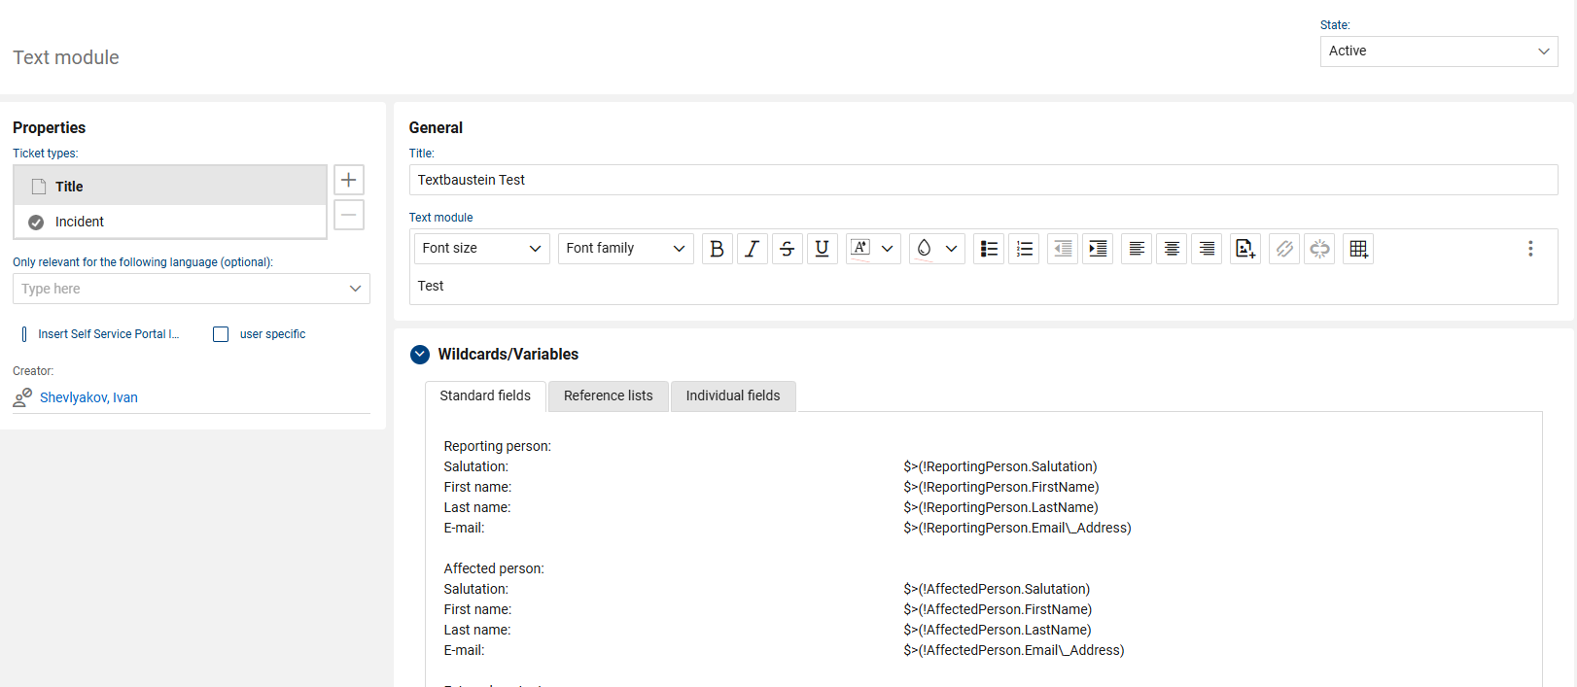This screenshot has height=687, width=1577.
Task: Click the ReportingPerson.FirstName wildcard
Action: click(x=1001, y=487)
